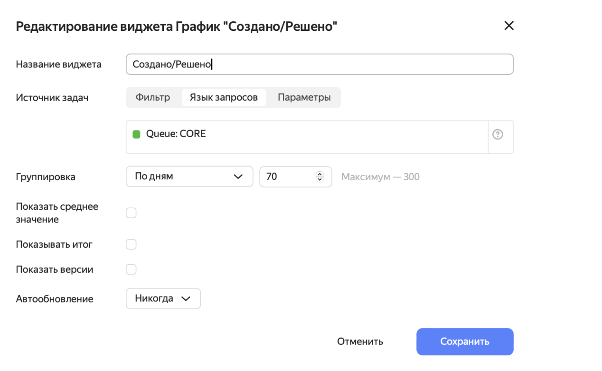The height and width of the screenshot is (371, 602).
Task: Open the Автообновление dropdown set to Никогда
Action: point(163,298)
